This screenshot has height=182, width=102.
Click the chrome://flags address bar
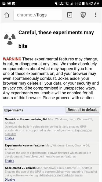[38, 15]
